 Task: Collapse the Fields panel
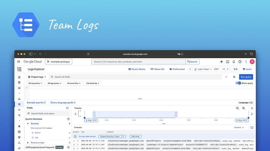click(67, 108)
